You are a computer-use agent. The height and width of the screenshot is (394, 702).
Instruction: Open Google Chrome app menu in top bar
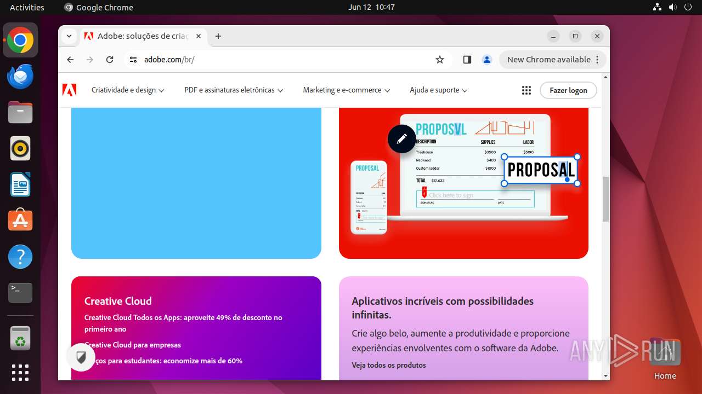(99, 7)
